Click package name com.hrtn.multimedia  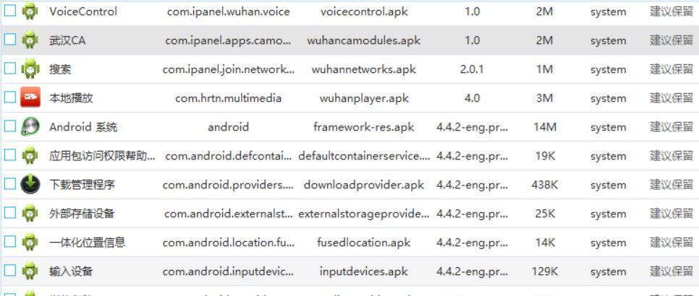(x=228, y=98)
